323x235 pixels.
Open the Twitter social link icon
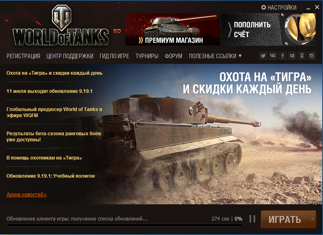(x=263, y=56)
